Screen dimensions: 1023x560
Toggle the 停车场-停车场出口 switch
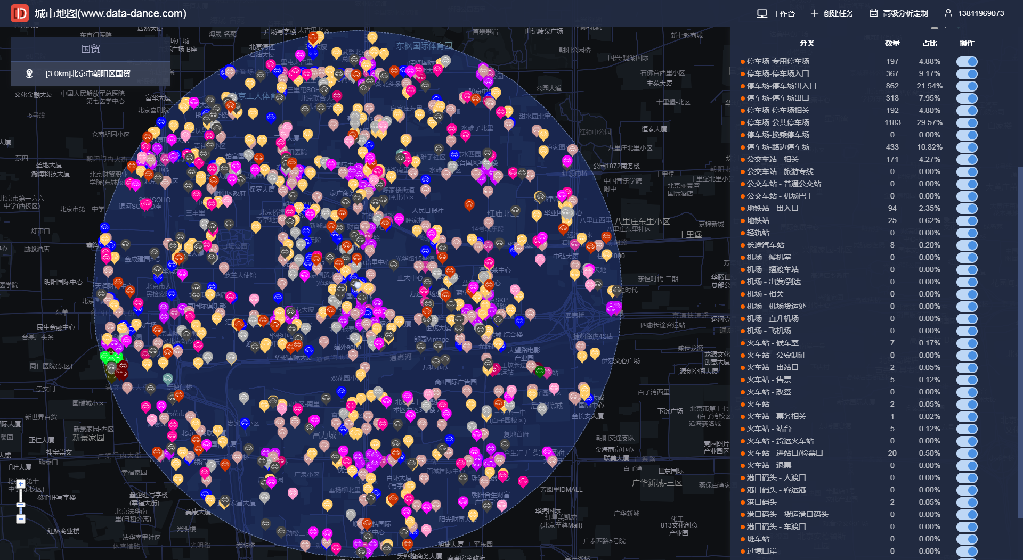(x=967, y=98)
